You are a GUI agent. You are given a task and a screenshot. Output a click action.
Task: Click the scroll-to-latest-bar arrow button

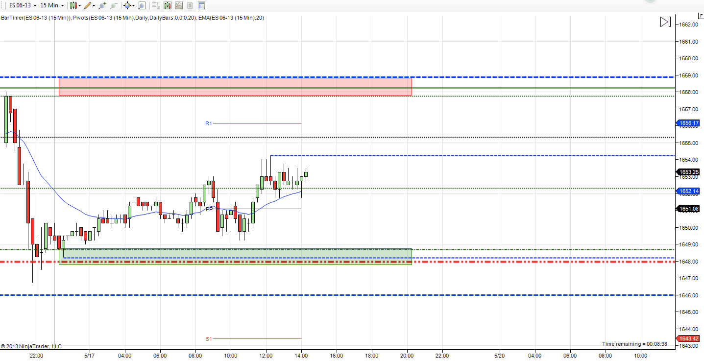click(x=665, y=22)
